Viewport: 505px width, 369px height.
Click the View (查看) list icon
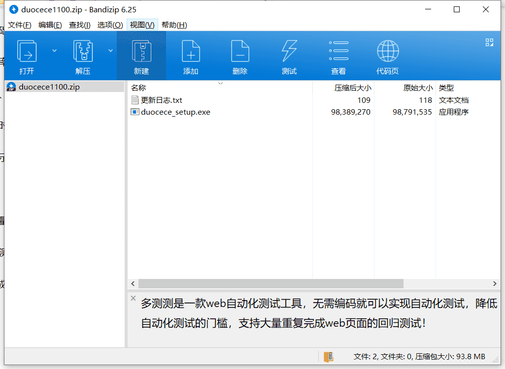pos(338,51)
